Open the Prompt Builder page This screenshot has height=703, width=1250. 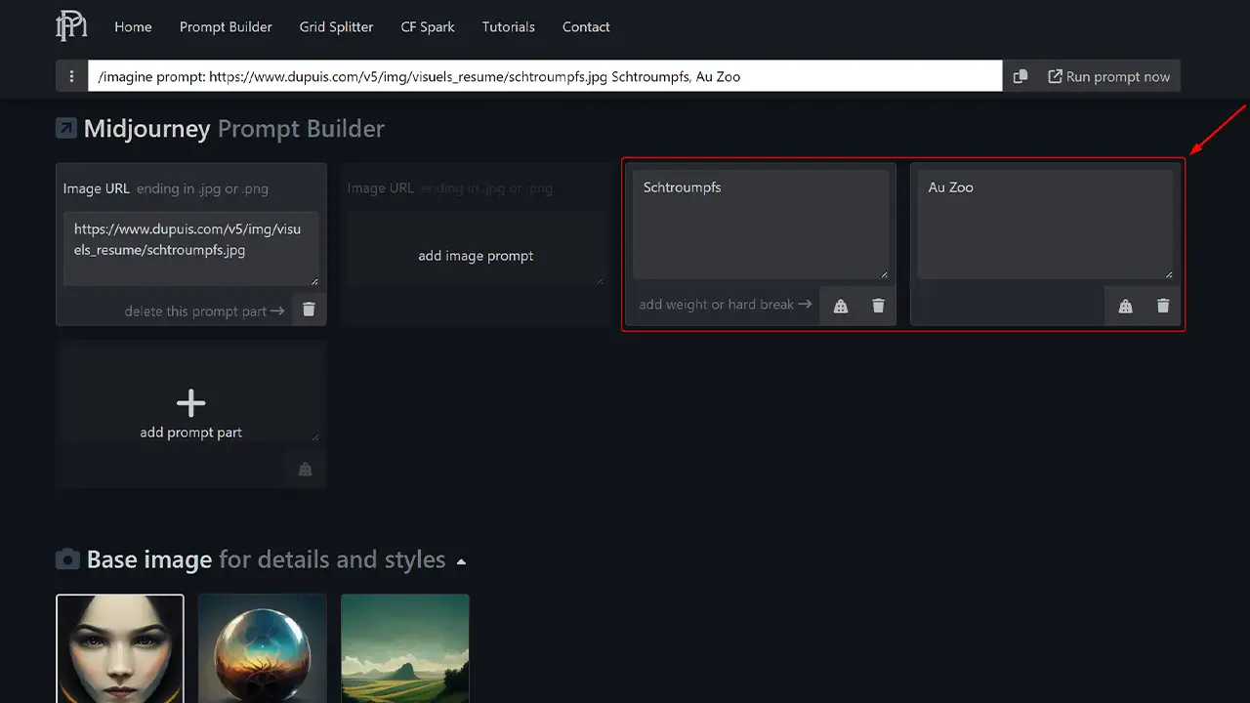tap(226, 26)
